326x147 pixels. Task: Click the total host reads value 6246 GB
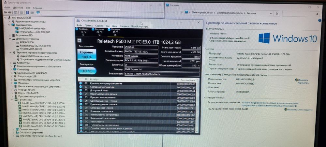tap(191, 48)
